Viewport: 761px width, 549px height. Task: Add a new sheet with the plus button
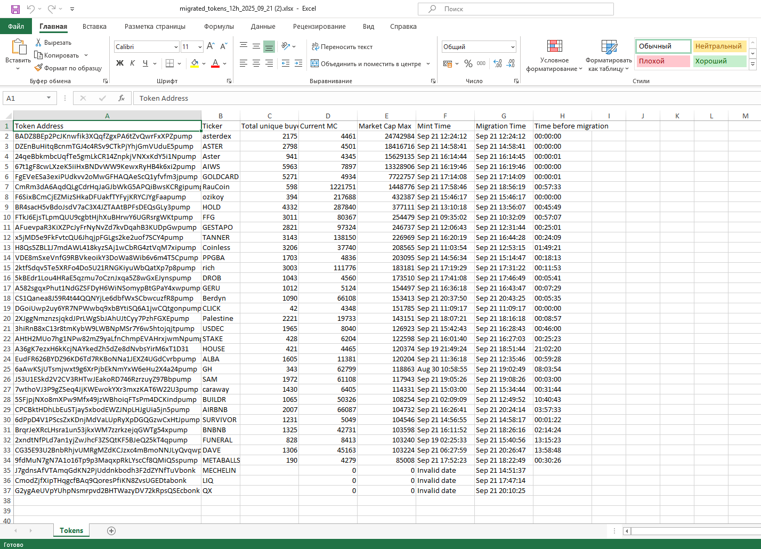[111, 531]
